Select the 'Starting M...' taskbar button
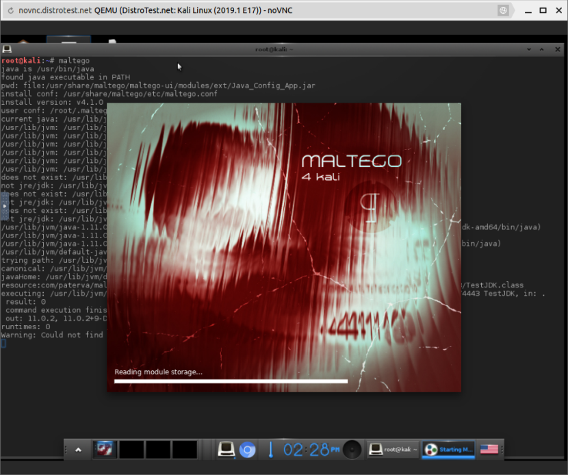The height and width of the screenshot is (475, 568). (x=448, y=450)
